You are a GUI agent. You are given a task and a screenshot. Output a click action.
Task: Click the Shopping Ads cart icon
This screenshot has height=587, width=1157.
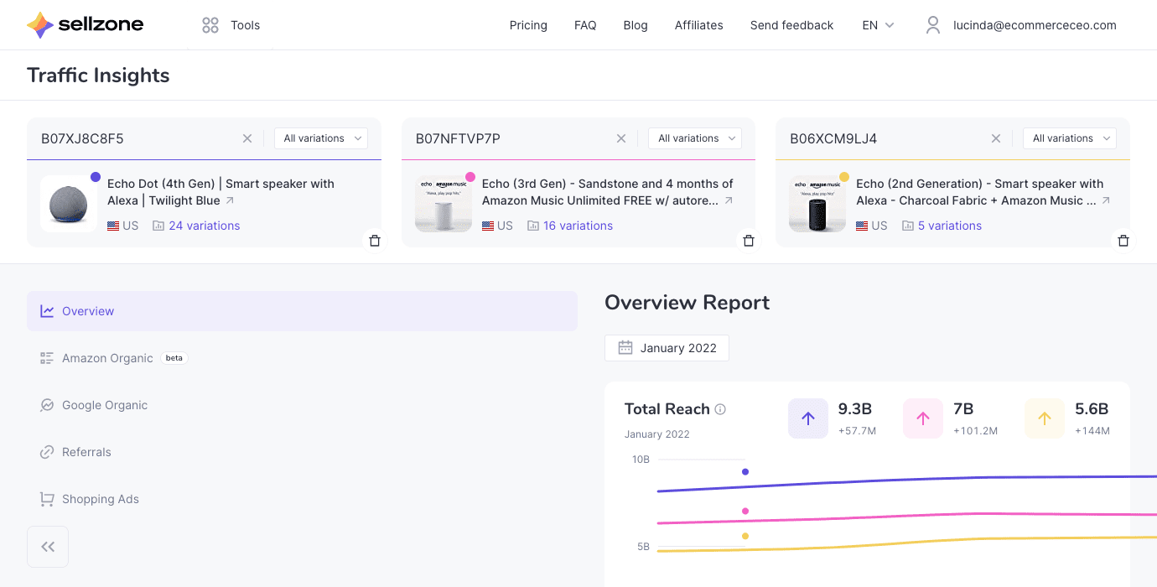(47, 499)
